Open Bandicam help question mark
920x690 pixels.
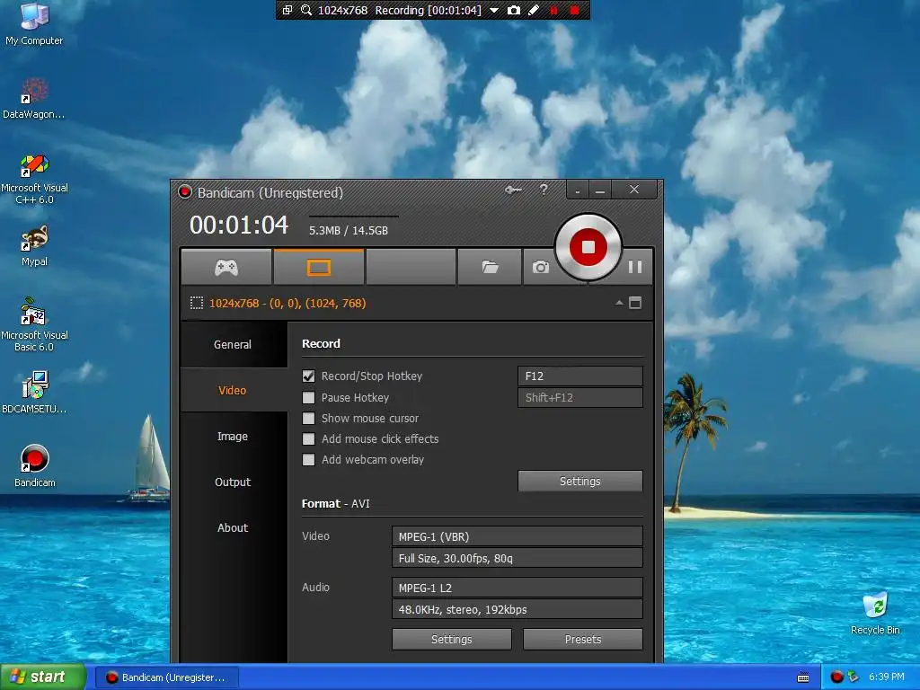point(544,190)
